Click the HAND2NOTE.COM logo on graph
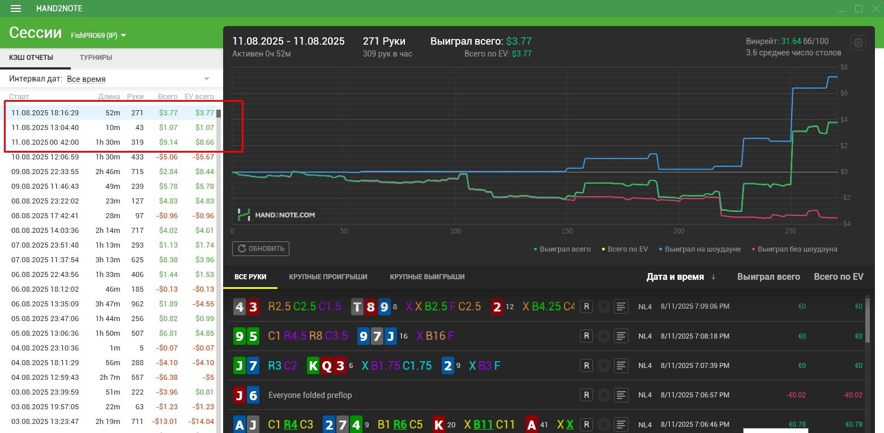 click(276, 215)
